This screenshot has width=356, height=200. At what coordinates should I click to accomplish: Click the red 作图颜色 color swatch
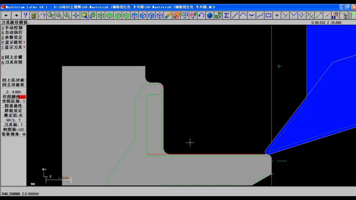(x=23, y=97)
